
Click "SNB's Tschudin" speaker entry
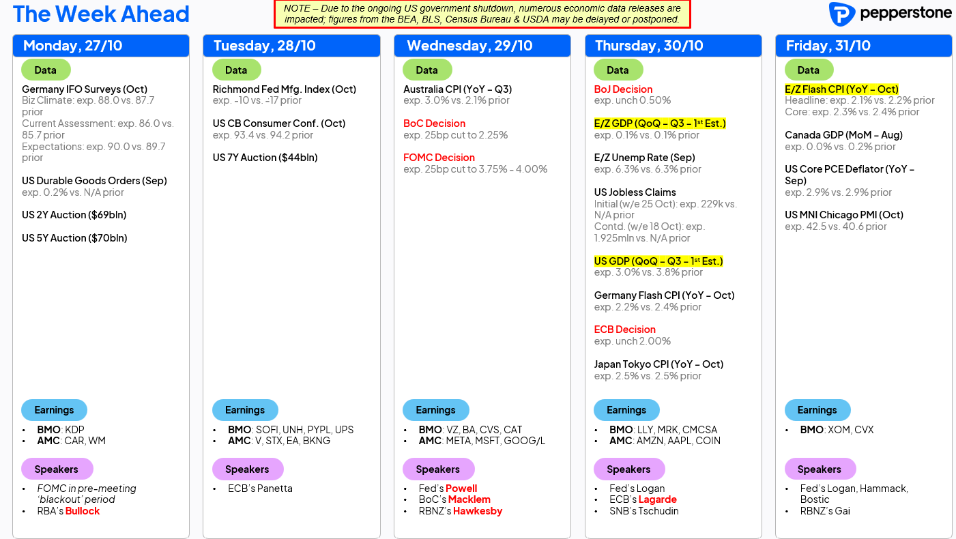click(x=646, y=511)
